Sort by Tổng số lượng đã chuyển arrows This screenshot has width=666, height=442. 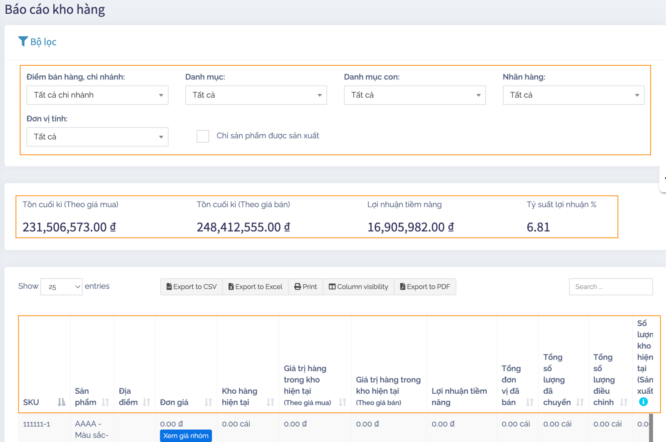580,402
